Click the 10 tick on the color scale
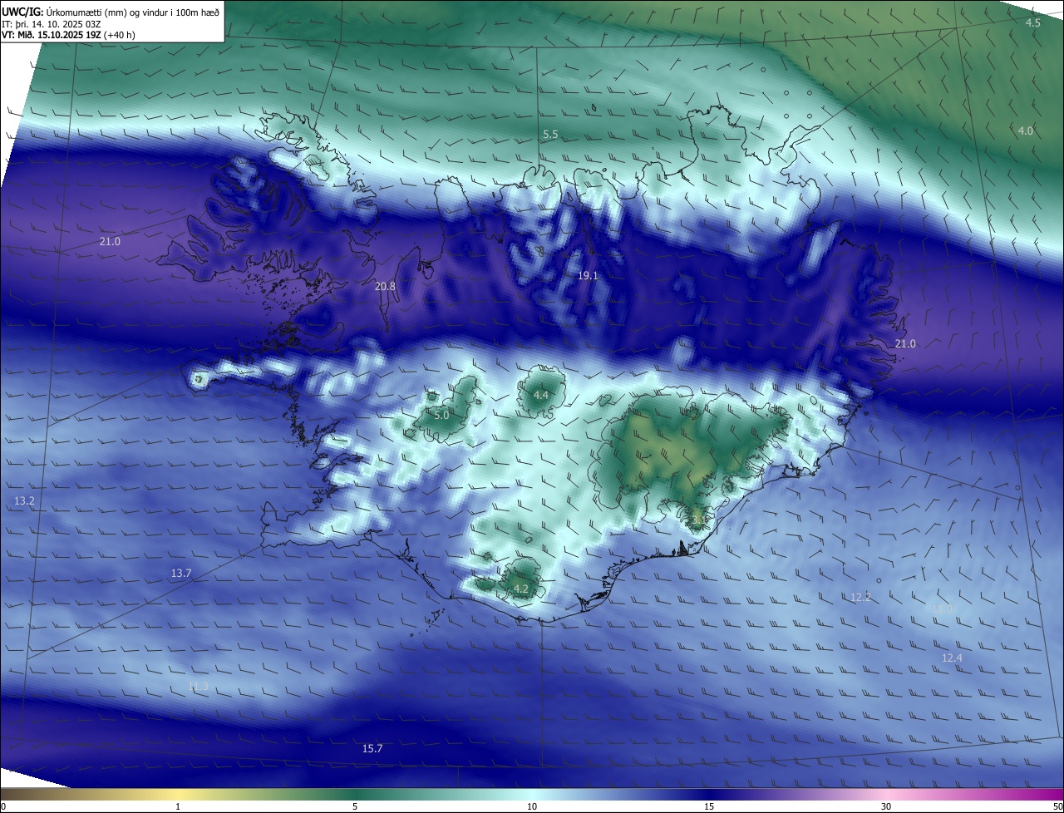 tap(532, 806)
